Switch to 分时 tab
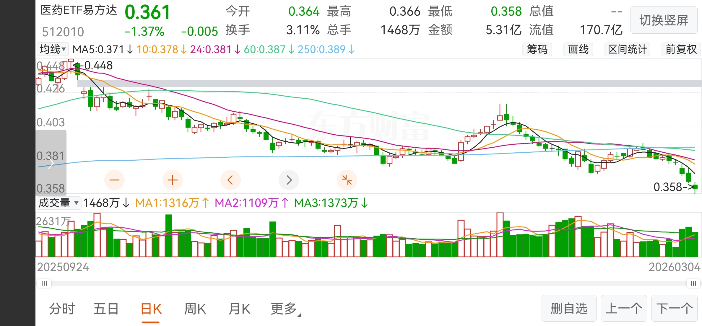 [x=62, y=309]
